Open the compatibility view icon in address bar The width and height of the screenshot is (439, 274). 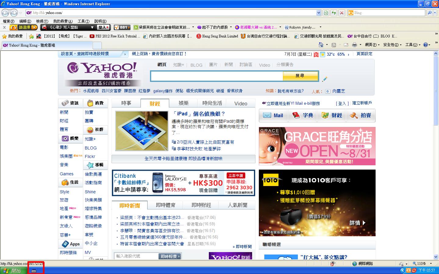pos(326,13)
